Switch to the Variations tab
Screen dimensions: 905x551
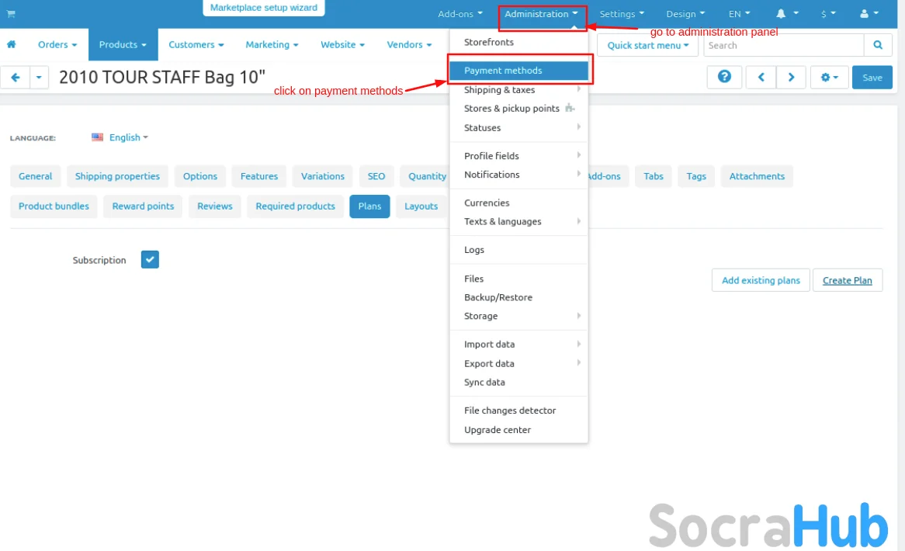tap(323, 176)
